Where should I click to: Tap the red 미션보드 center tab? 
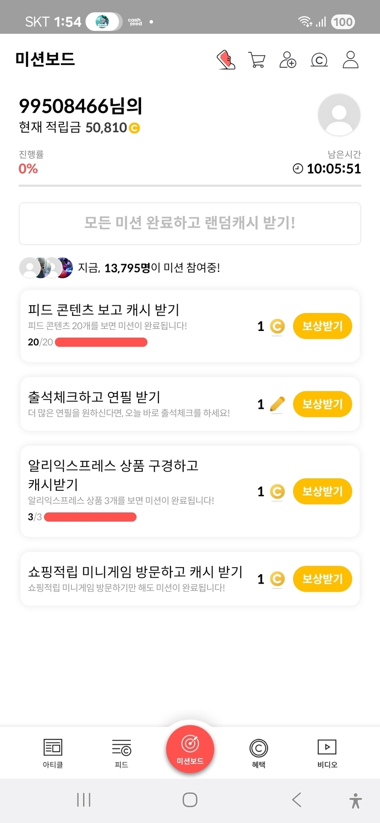coord(190,749)
